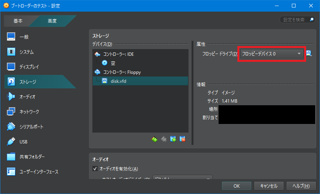Close the settings dialog window
Viewport: 320px width, 194px height.
click(311, 6)
